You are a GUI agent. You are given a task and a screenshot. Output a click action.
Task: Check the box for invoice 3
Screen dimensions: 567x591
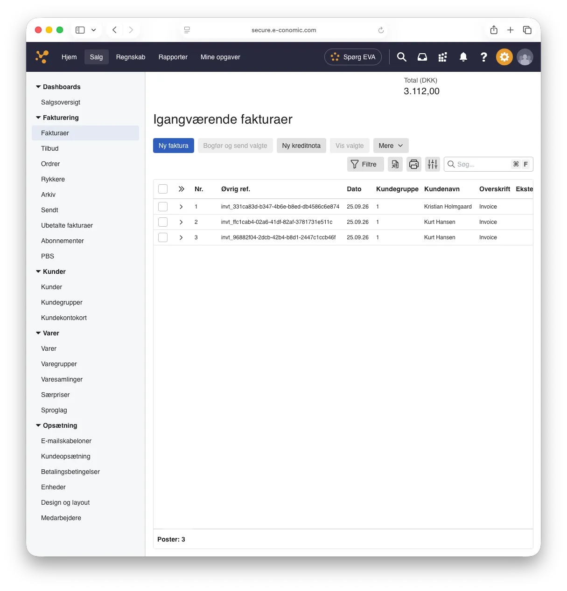point(163,237)
